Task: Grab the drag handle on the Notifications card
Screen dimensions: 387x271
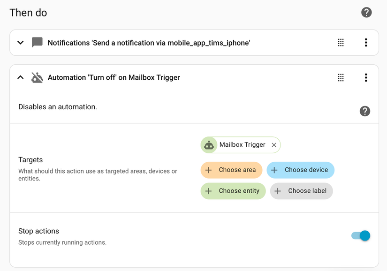Action: pos(341,42)
